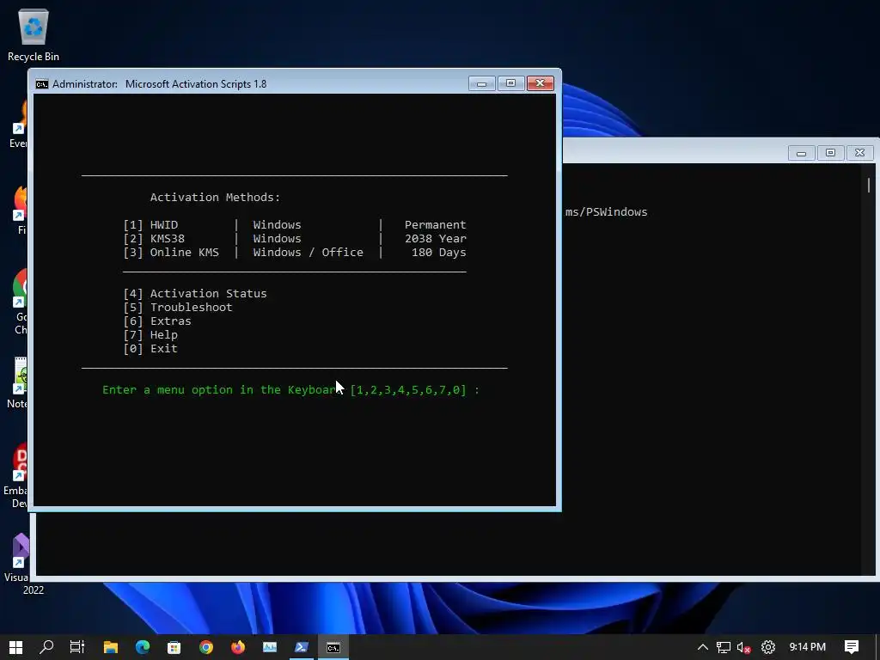880x660 pixels.
Task: Click the 'Windows / Office' text
Action: coord(309,253)
